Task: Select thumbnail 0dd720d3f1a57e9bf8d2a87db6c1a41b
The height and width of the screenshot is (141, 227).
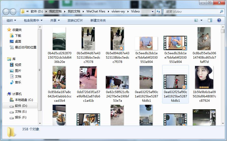Action: 88,77
